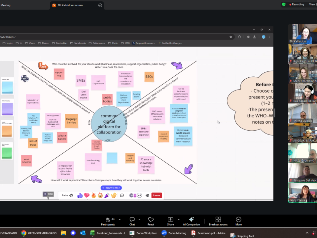
Task: Open the whiteboard comment bubble icon
Action: pos(122,195)
